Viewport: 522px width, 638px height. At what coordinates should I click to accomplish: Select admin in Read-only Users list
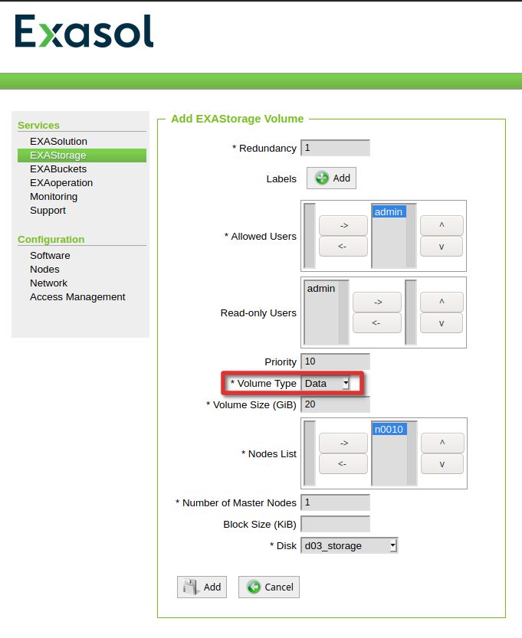(x=321, y=289)
